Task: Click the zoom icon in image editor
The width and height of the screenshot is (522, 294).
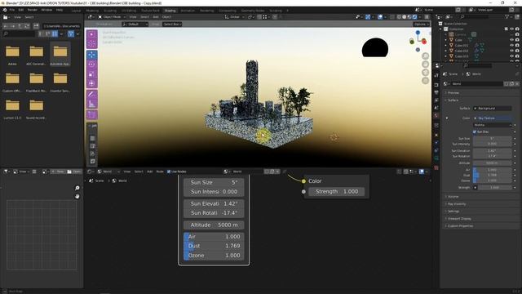Action: pyautogui.click(x=77, y=188)
